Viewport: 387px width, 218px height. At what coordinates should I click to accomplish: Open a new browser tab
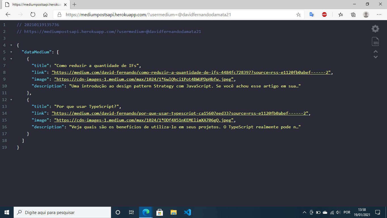click(75, 5)
